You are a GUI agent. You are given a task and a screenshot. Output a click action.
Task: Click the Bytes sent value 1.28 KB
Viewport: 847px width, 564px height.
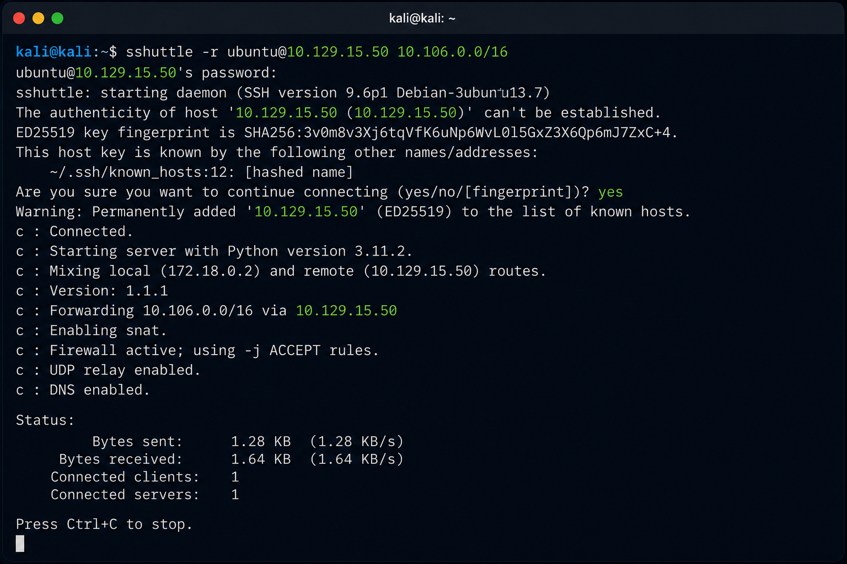260,442
